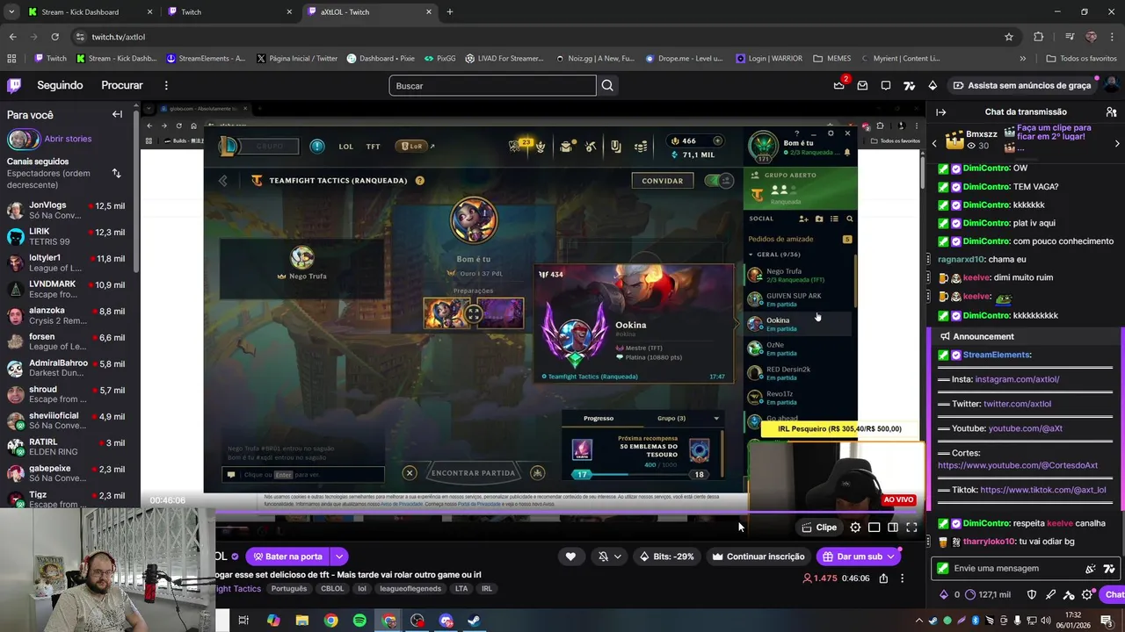This screenshot has width=1125, height=632.
Task: Click the sword moderator icon below chat
Action: pos(1050,594)
